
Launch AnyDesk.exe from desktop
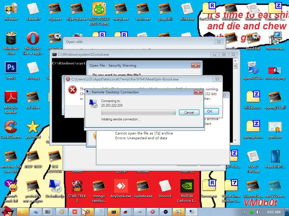(121, 189)
